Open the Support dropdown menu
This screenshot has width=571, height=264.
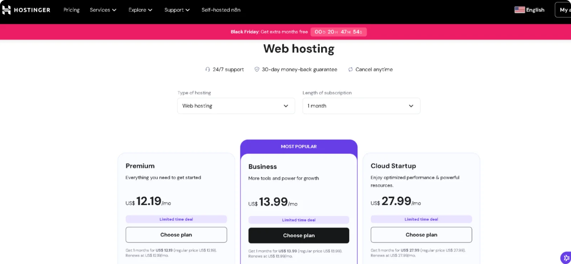pyautogui.click(x=177, y=10)
